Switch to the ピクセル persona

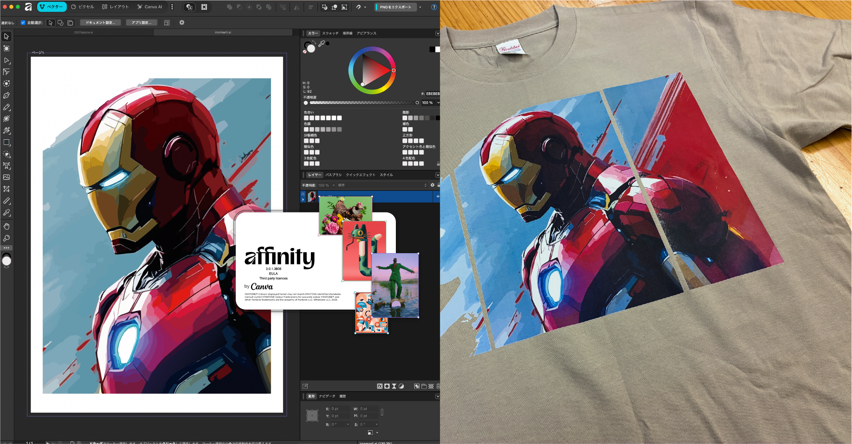(x=83, y=7)
